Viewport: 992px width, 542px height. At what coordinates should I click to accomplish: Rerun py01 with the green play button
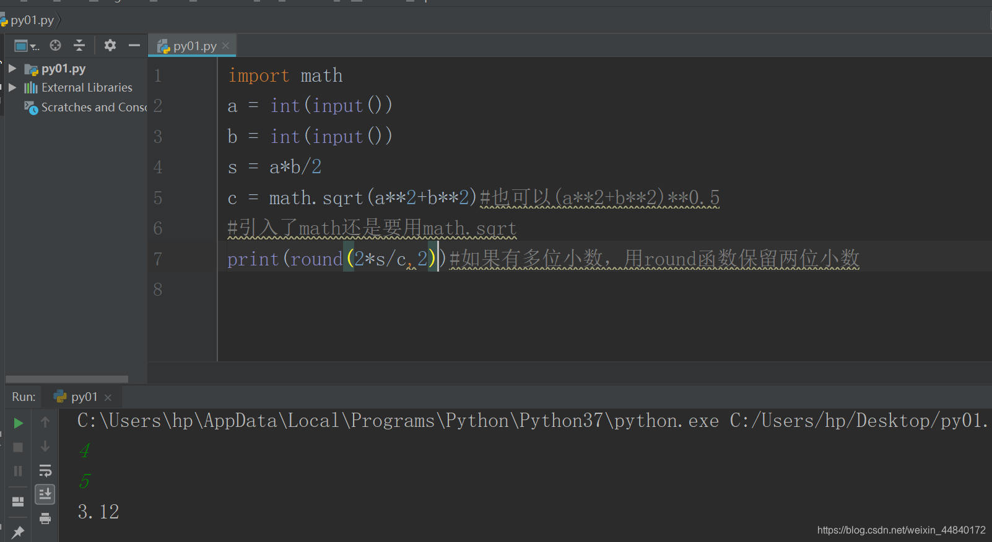(x=18, y=423)
